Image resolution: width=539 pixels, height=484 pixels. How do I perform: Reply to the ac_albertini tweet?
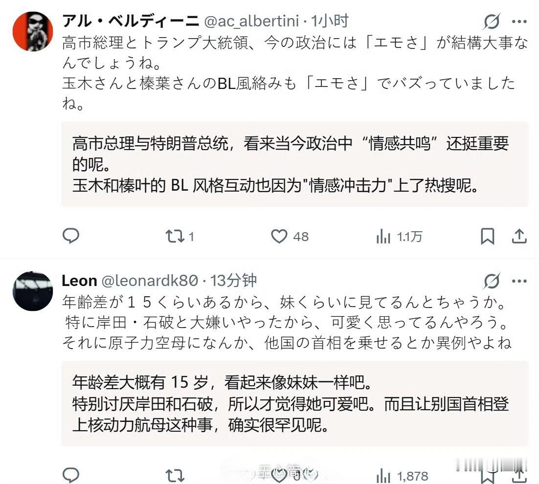(71, 236)
